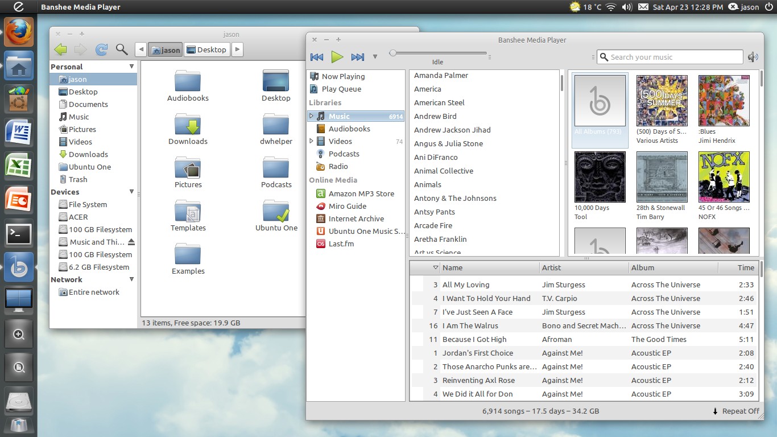Collapse the Personal section in file manager

(131, 67)
